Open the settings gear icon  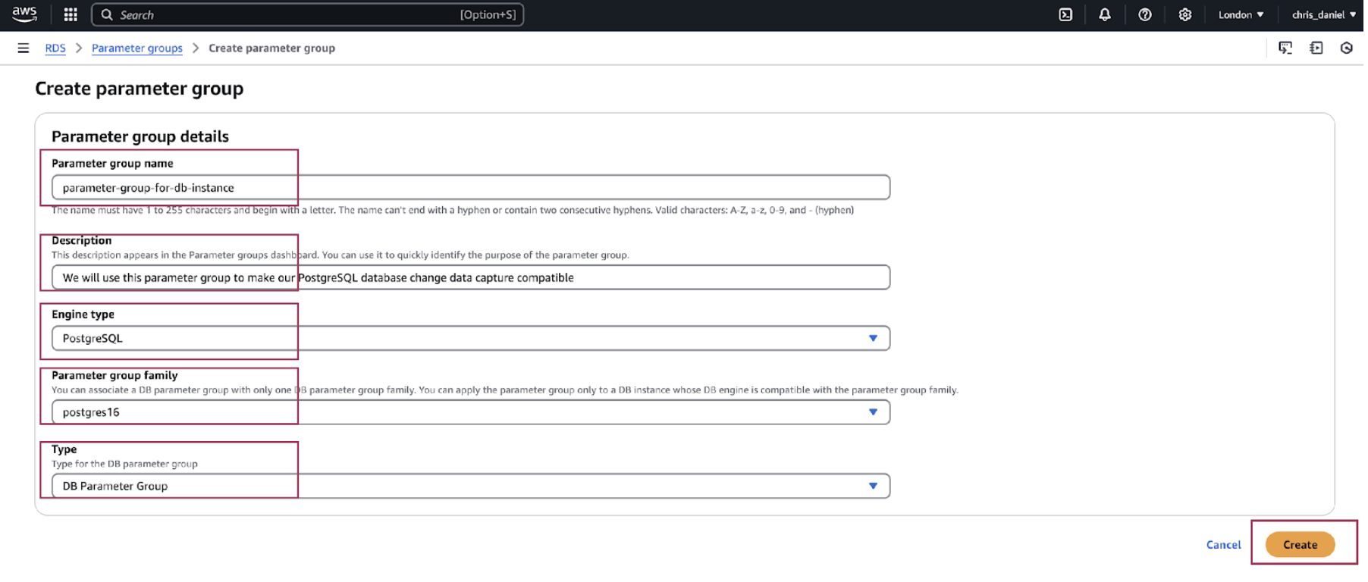[1185, 14]
